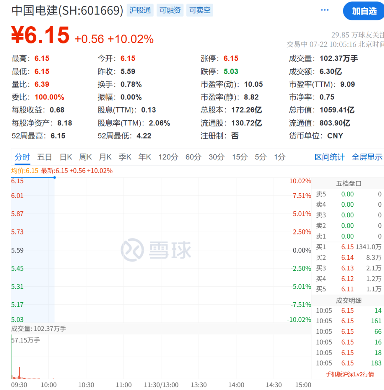
Task: Click 全屏显示 to show fullscreen
Action: [x=367, y=157]
